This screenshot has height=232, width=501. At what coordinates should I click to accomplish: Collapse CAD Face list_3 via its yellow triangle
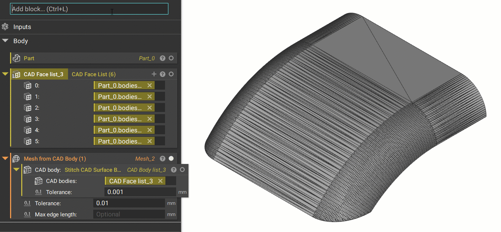tap(4, 74)
